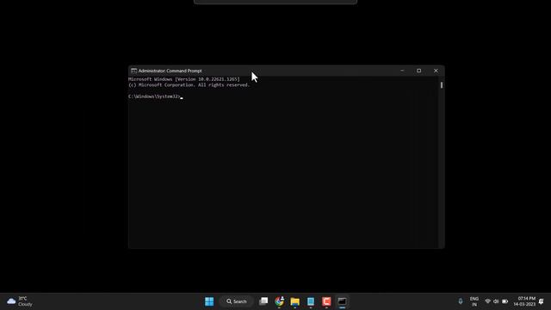Click the Command Prompt title bar system icon
551x310 pixels.
coord(134,71)
